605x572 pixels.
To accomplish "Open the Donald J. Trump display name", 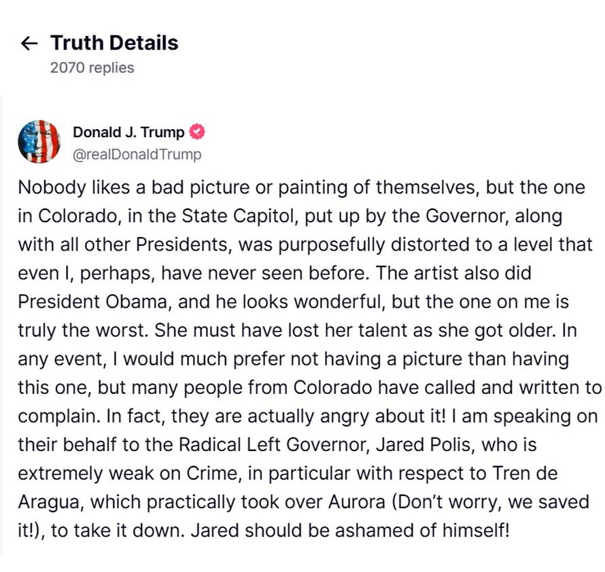I will tap(128, 132).
